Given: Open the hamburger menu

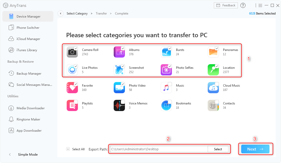Looking at the screenshot, I should (260, 5).
